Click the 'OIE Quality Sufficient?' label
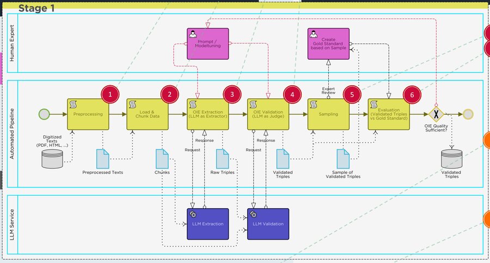Viewport: 490px width, 263px height. tap(436, 128)
